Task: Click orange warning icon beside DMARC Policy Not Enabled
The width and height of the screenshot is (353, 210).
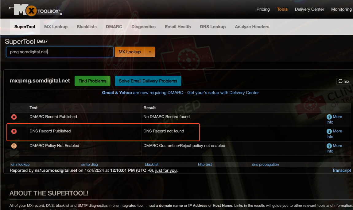Action: tap(14, 146)
